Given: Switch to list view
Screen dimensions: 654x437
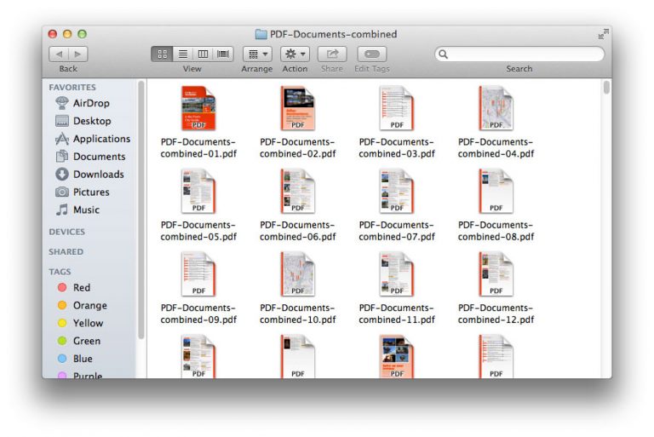Looking at the screenshot, I should pyautogui.click(x=183, y=54).
